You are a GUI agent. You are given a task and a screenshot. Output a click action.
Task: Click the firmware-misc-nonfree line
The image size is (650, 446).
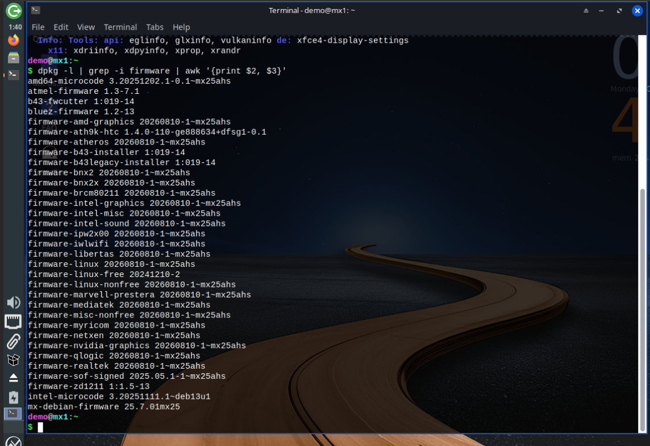(x=130, y=315)
